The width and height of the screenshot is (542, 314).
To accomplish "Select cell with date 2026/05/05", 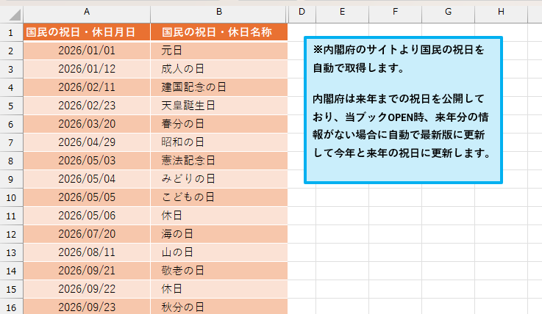I will pyautogui.click(x=87, y=197).
